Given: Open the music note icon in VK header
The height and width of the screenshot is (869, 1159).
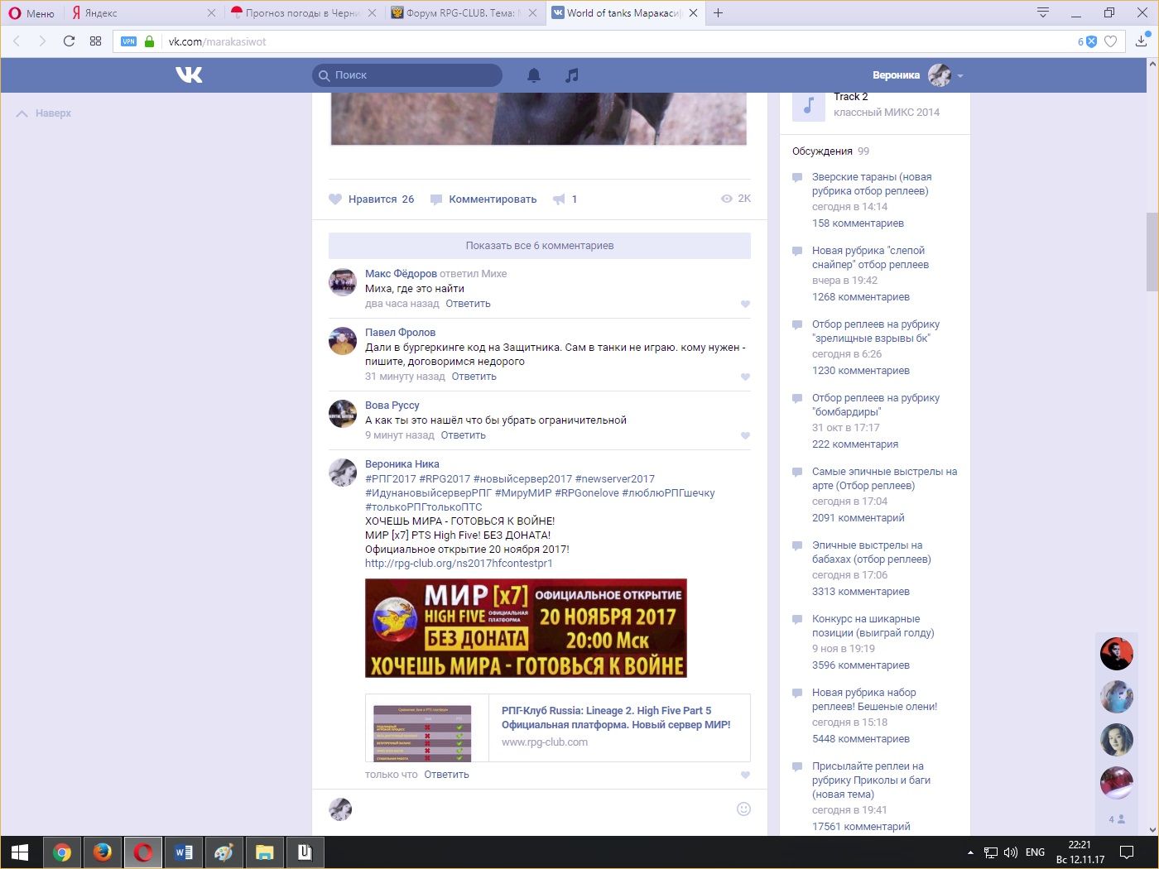Looking at the screenshot, I should 571,75.
